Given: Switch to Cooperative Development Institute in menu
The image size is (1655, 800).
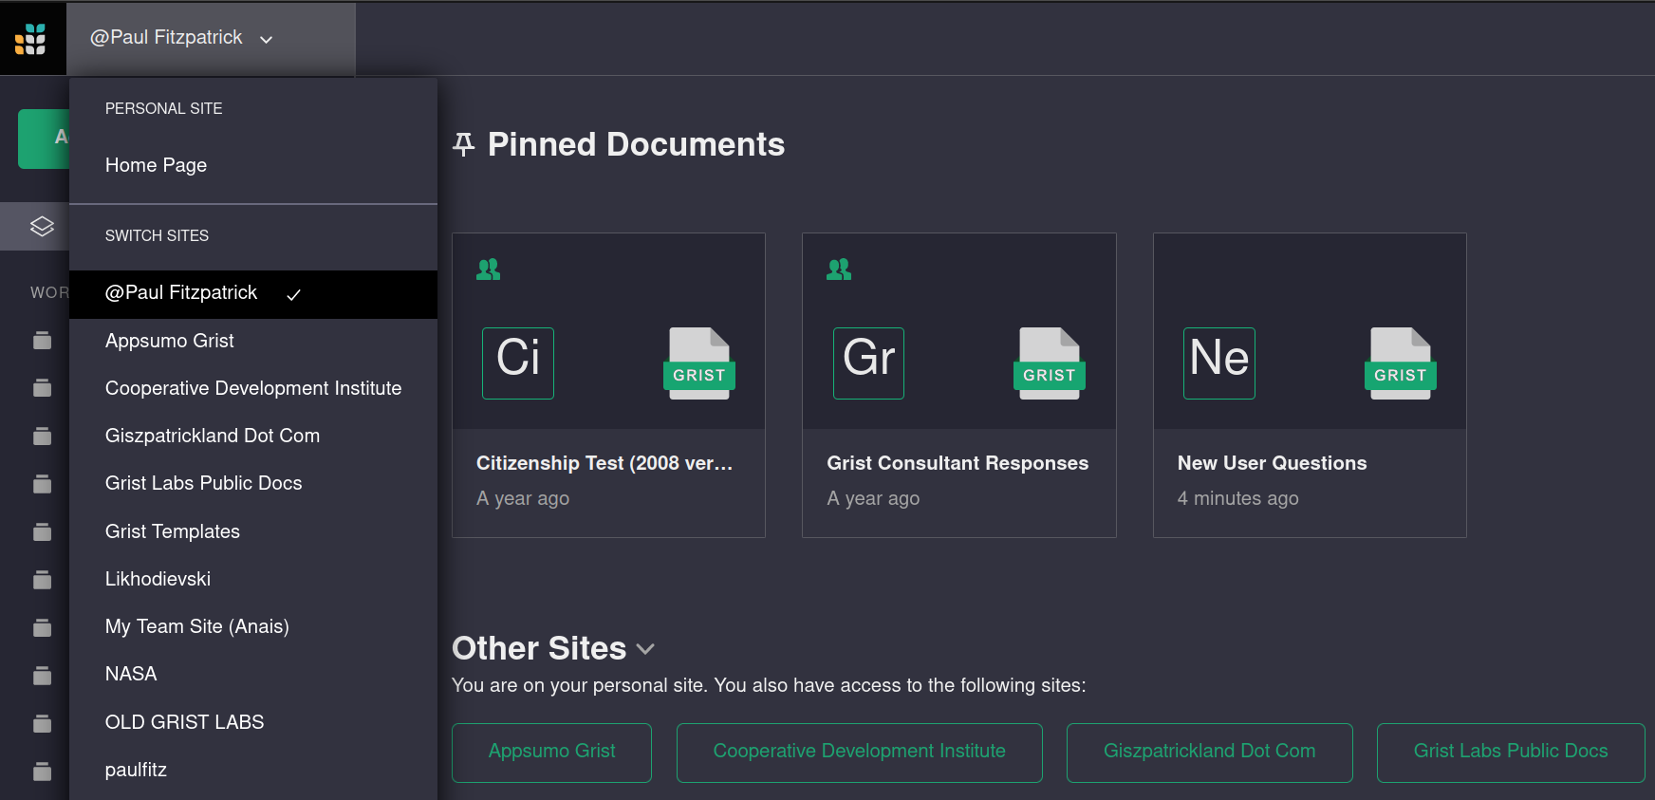Looking at the screenshot, I should (253, 389).
